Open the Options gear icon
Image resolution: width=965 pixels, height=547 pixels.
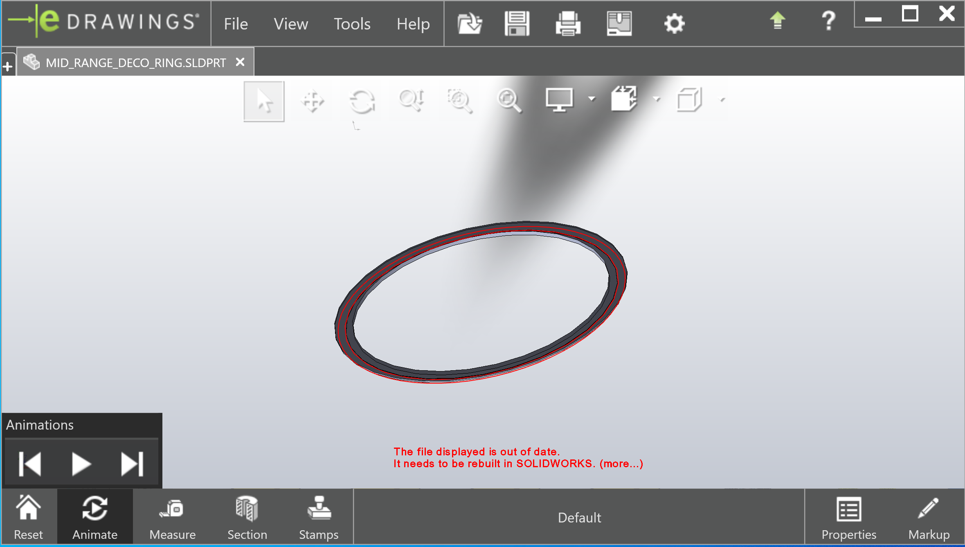[x=674, y=23]
